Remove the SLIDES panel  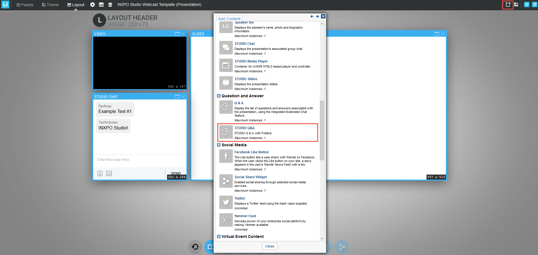[443, 34]
